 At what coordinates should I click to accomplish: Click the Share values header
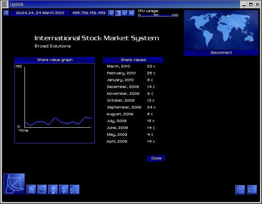[133, 60]
